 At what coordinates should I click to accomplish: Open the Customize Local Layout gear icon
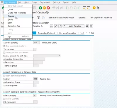click(x=98, y=8)
